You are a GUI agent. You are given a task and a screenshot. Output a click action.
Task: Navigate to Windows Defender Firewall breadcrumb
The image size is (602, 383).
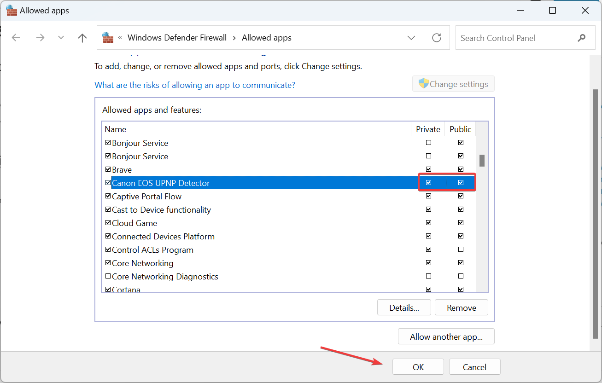tap(177, 38)
